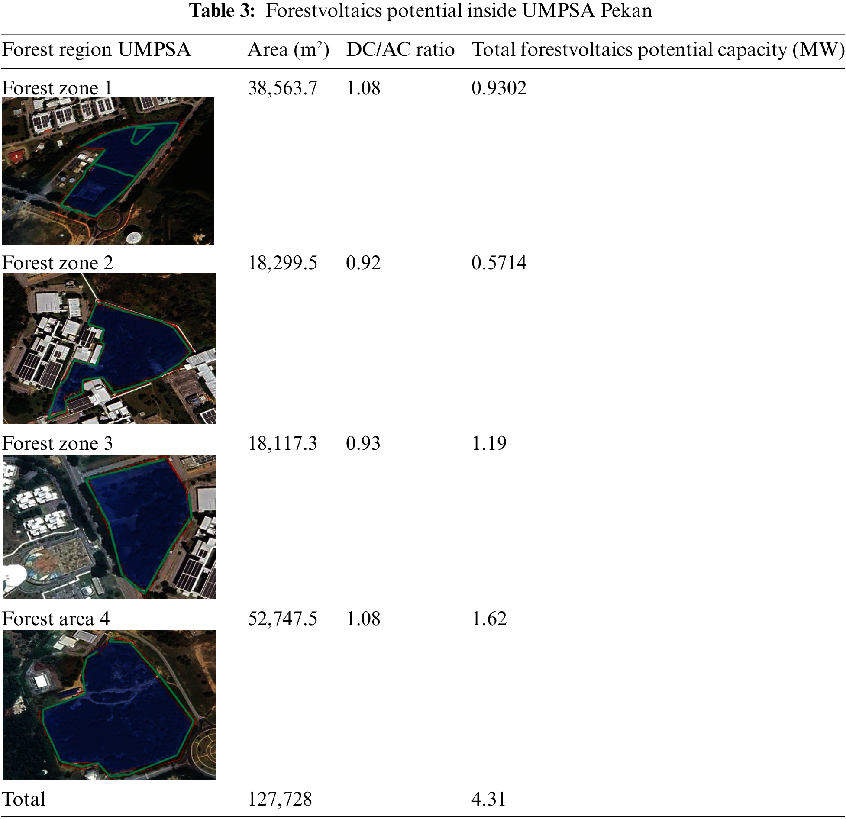Image resolution: width=846 pixels, height=819 pixels.
Task: Select the Forest region UMPSA column header
Action: tap(96, 50)
